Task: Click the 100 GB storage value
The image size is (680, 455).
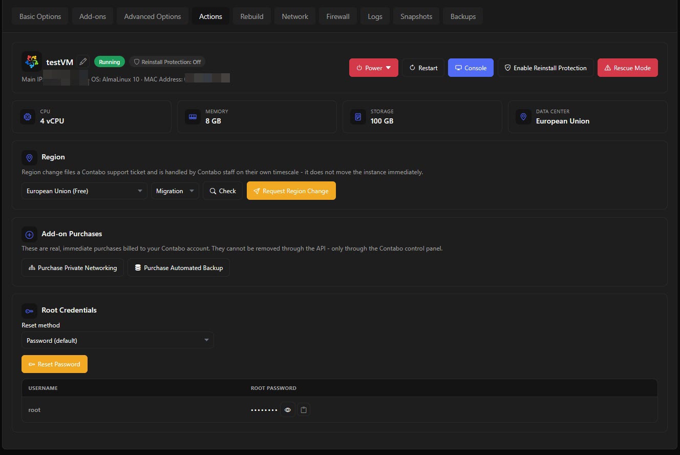Action: [x=382, y=121]
